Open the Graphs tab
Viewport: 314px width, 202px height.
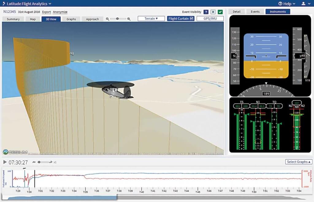click(71, 19)
